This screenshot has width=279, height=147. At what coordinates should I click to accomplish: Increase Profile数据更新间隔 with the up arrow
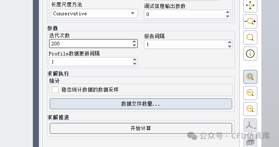(135, 59)
